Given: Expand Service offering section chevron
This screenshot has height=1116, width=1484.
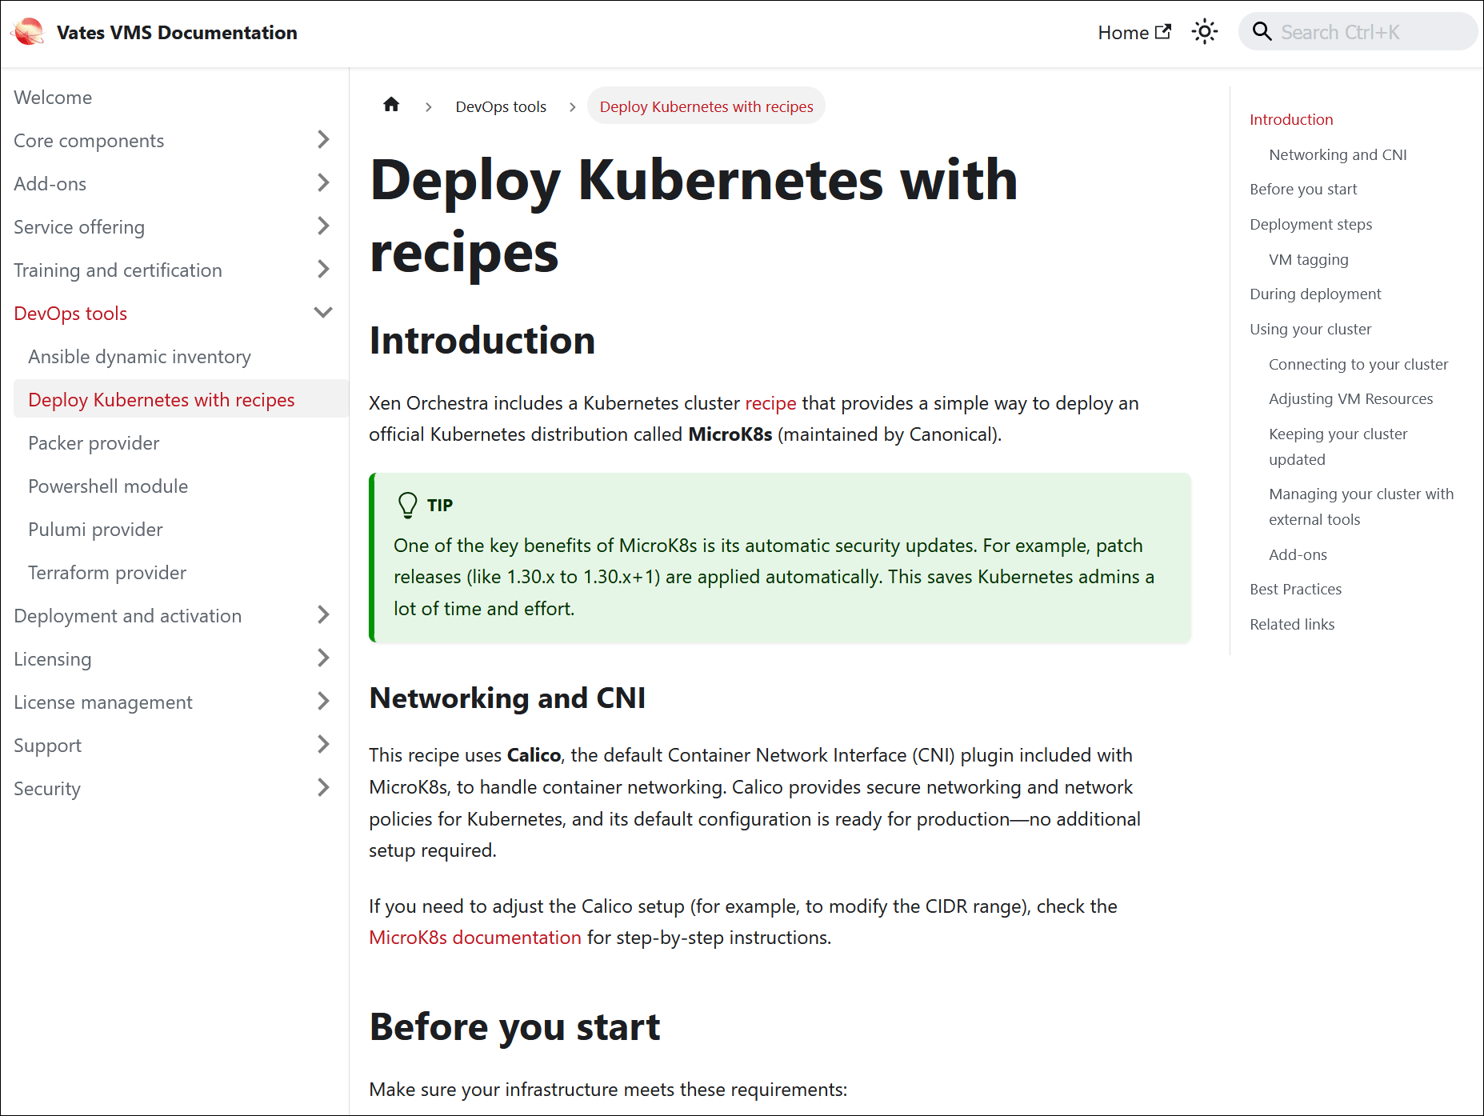Looking at the screenshot, I should click(x=323, y=226).
